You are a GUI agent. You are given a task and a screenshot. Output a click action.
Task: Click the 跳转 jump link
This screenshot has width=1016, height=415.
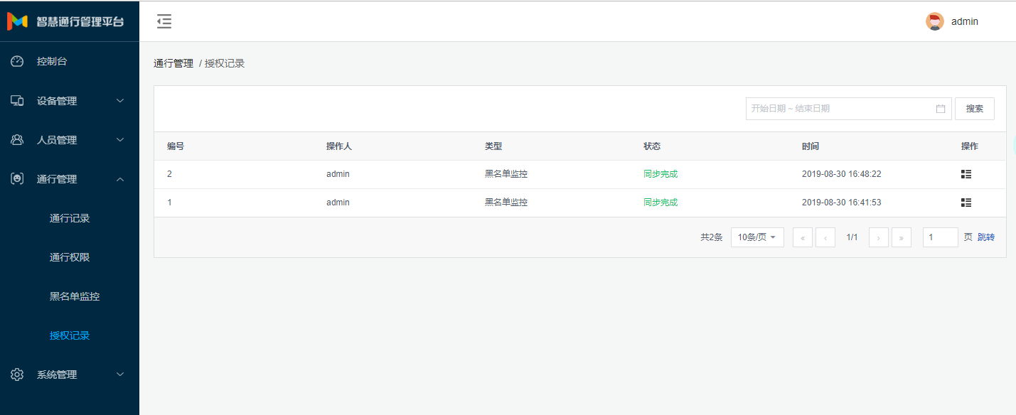click(986, 237)
